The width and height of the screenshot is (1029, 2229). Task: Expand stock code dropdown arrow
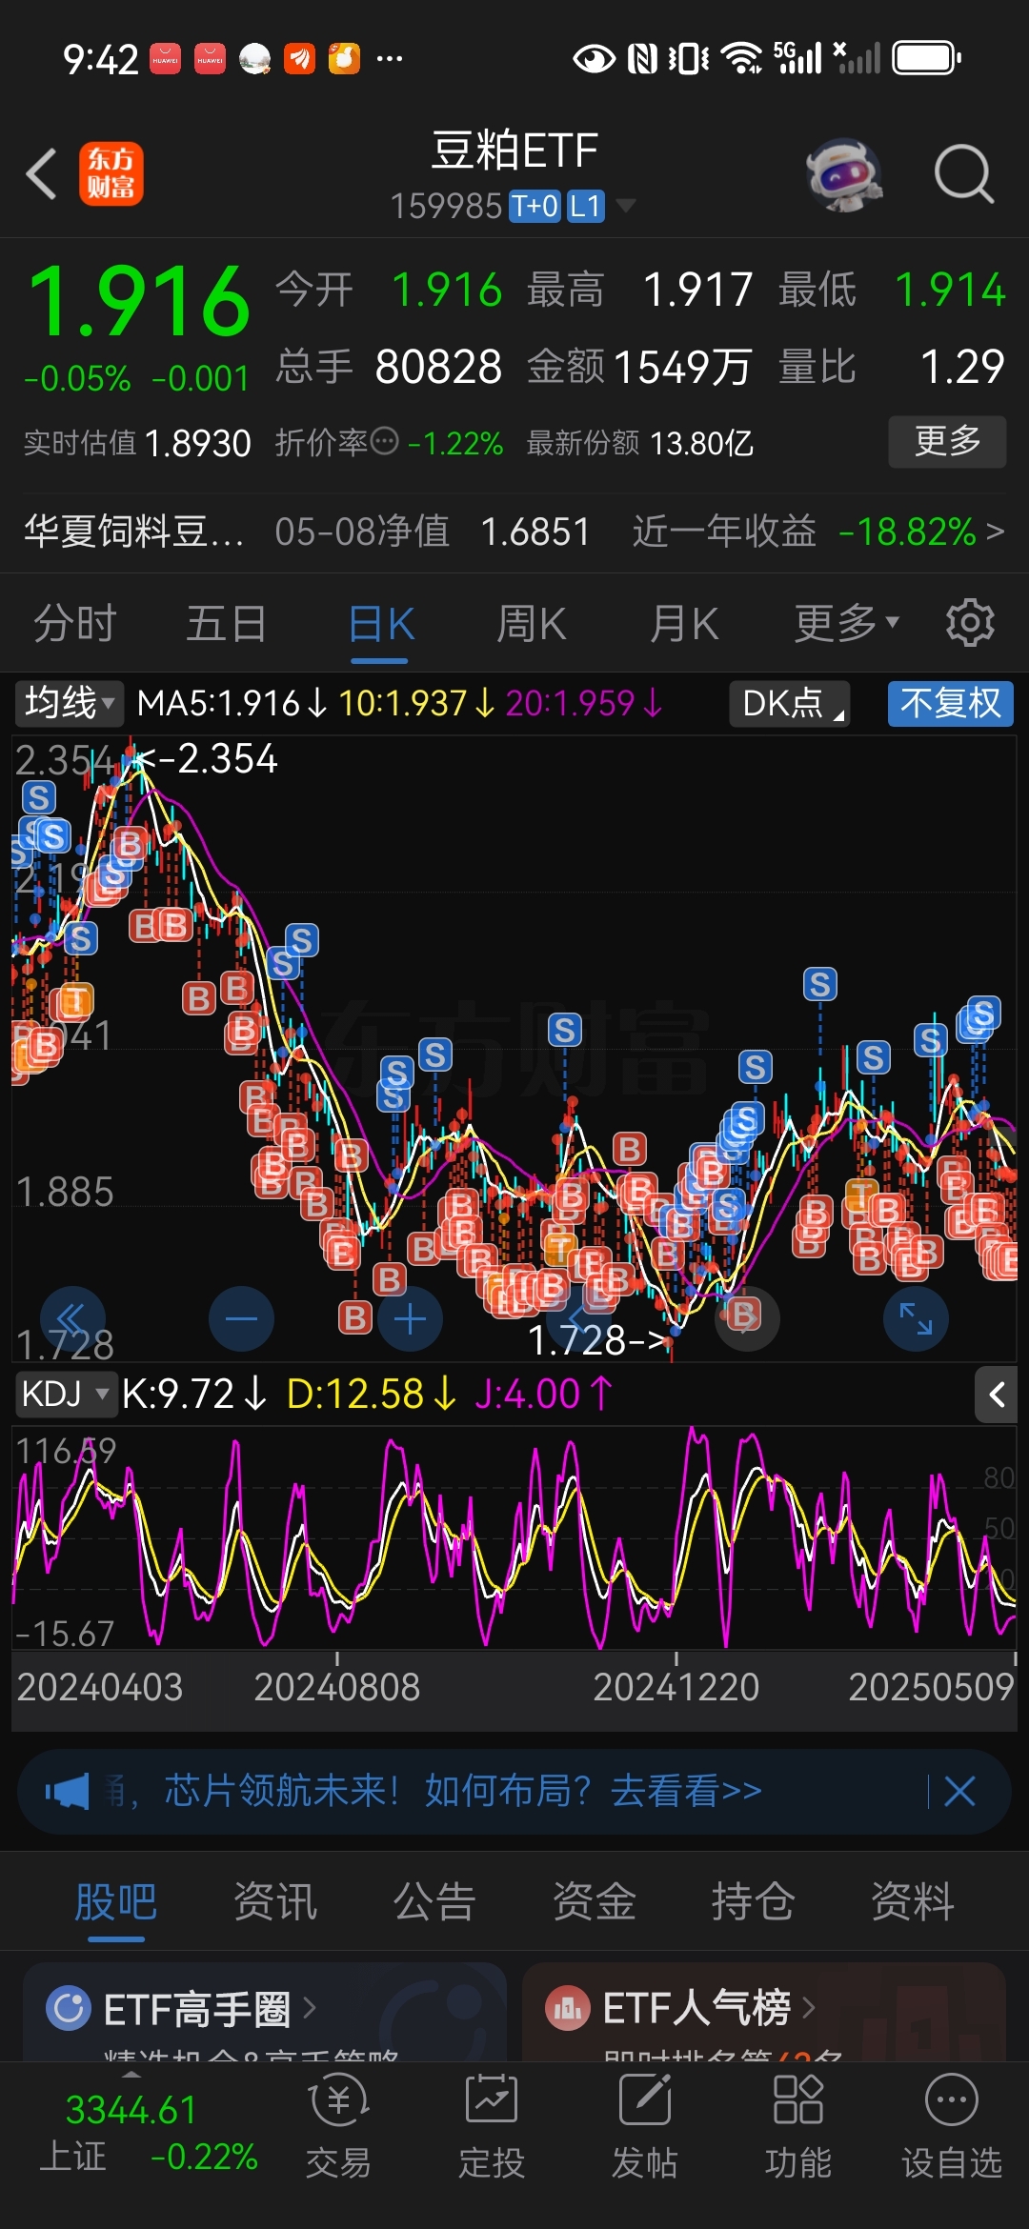click(625, 206)
